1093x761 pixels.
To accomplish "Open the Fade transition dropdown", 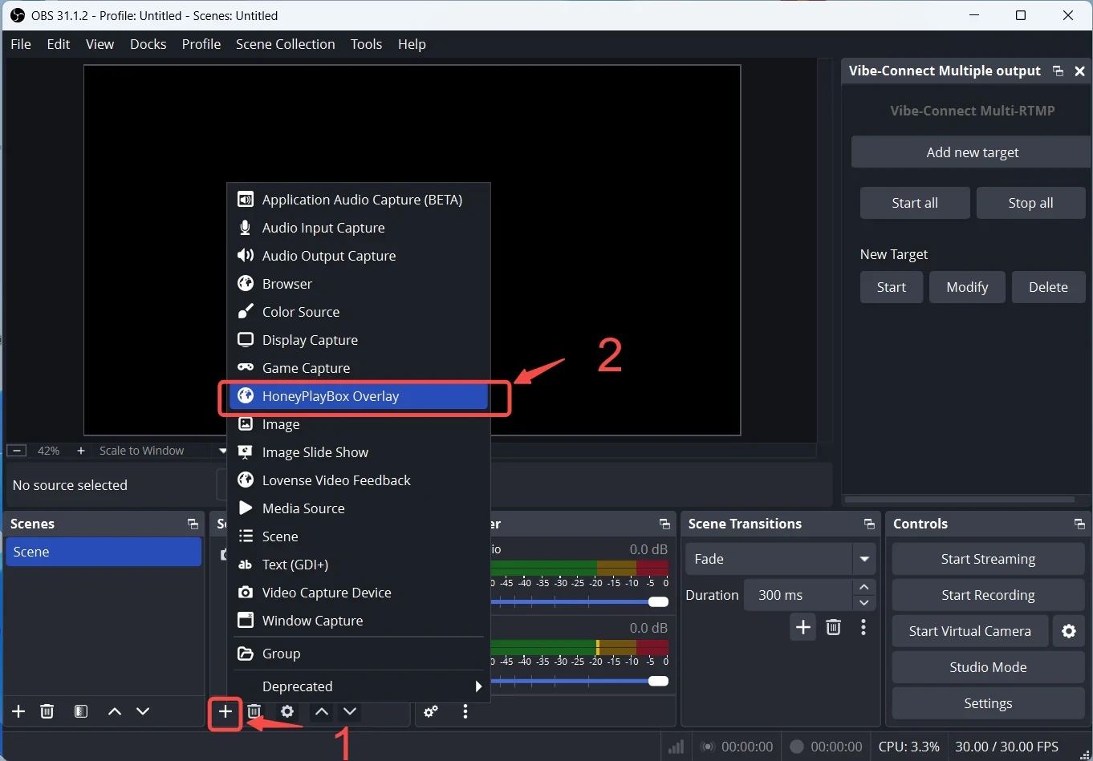I will pyautogui.click(x=864, y=559).
